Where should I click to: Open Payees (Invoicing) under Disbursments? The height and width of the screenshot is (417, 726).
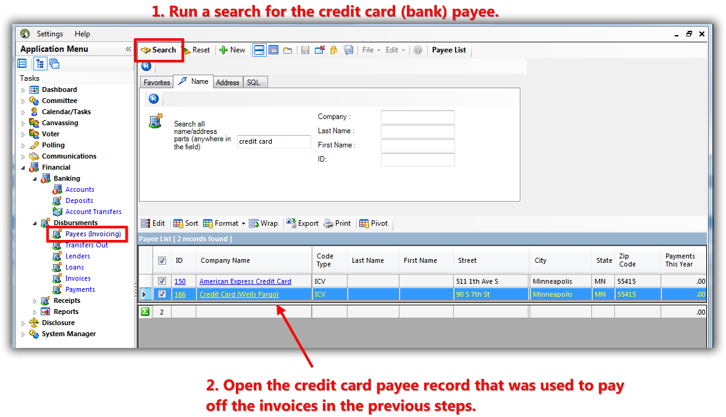(93, 234)
